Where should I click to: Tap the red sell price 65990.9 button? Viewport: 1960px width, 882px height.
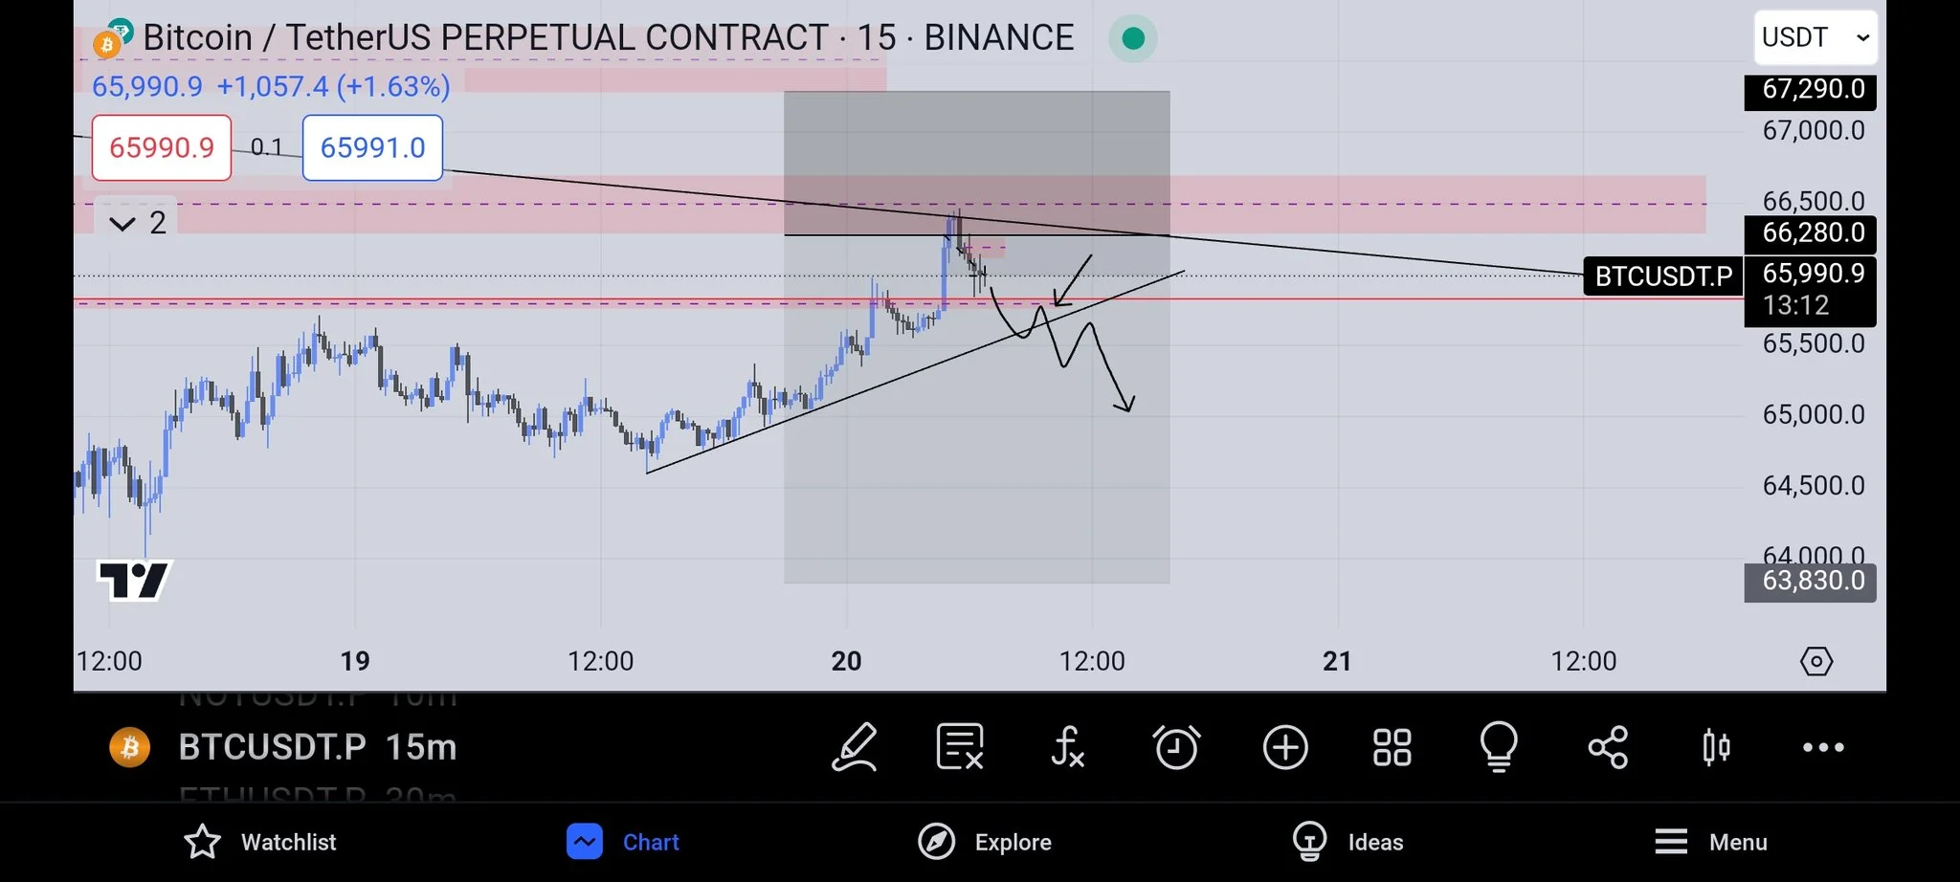click(162, 147)
